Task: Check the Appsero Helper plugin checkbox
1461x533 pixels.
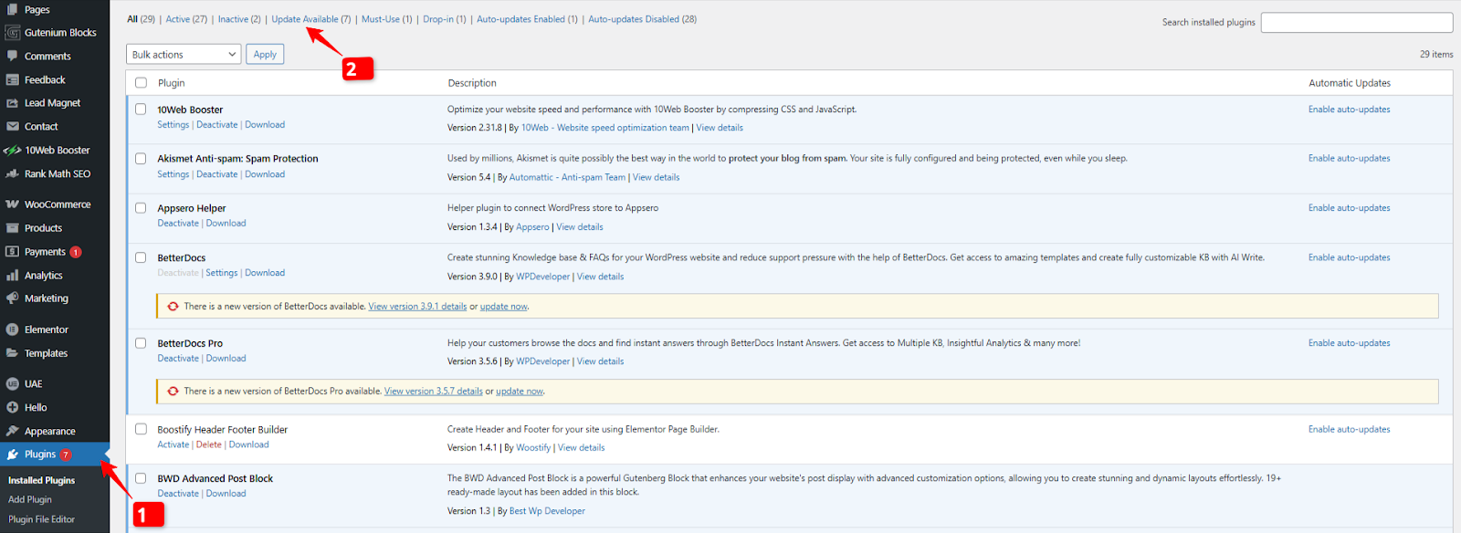Action: click(x=141, y=208)
